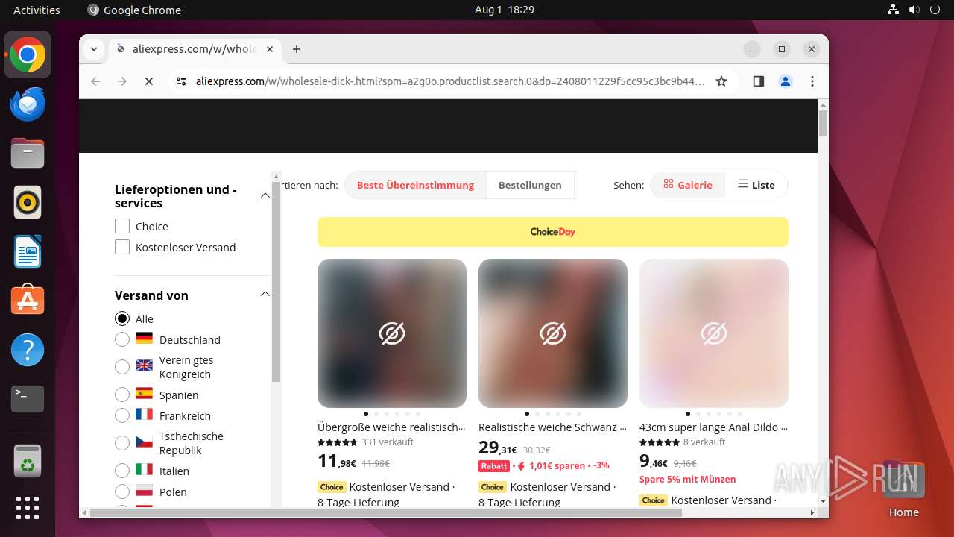
Task: Select Italien shipping origin
Action: point(122,471)
